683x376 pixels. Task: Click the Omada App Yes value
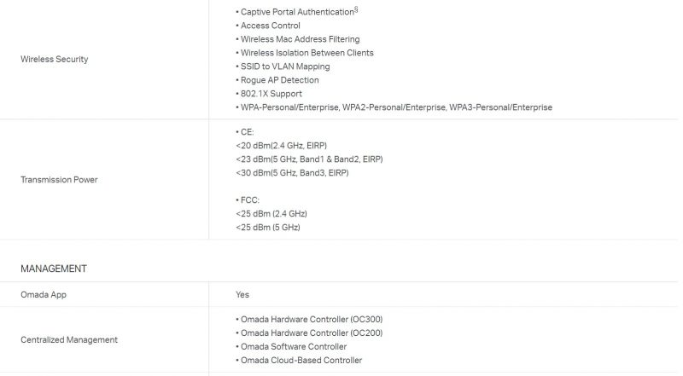click(242, 295)
